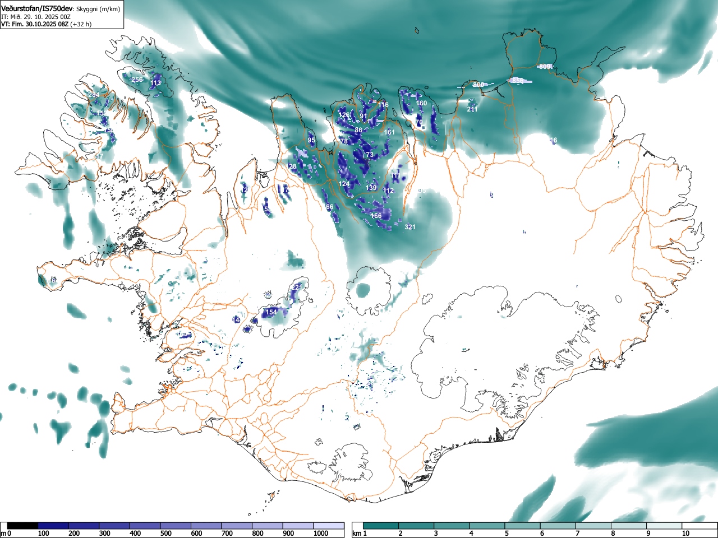Click the 800 value on the northern coast
The width and height of the screenshot is (718, 538).
pyautogui.click(x=478, y=85)
